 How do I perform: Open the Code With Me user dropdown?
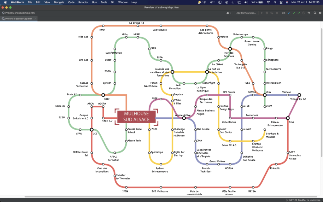229,13
